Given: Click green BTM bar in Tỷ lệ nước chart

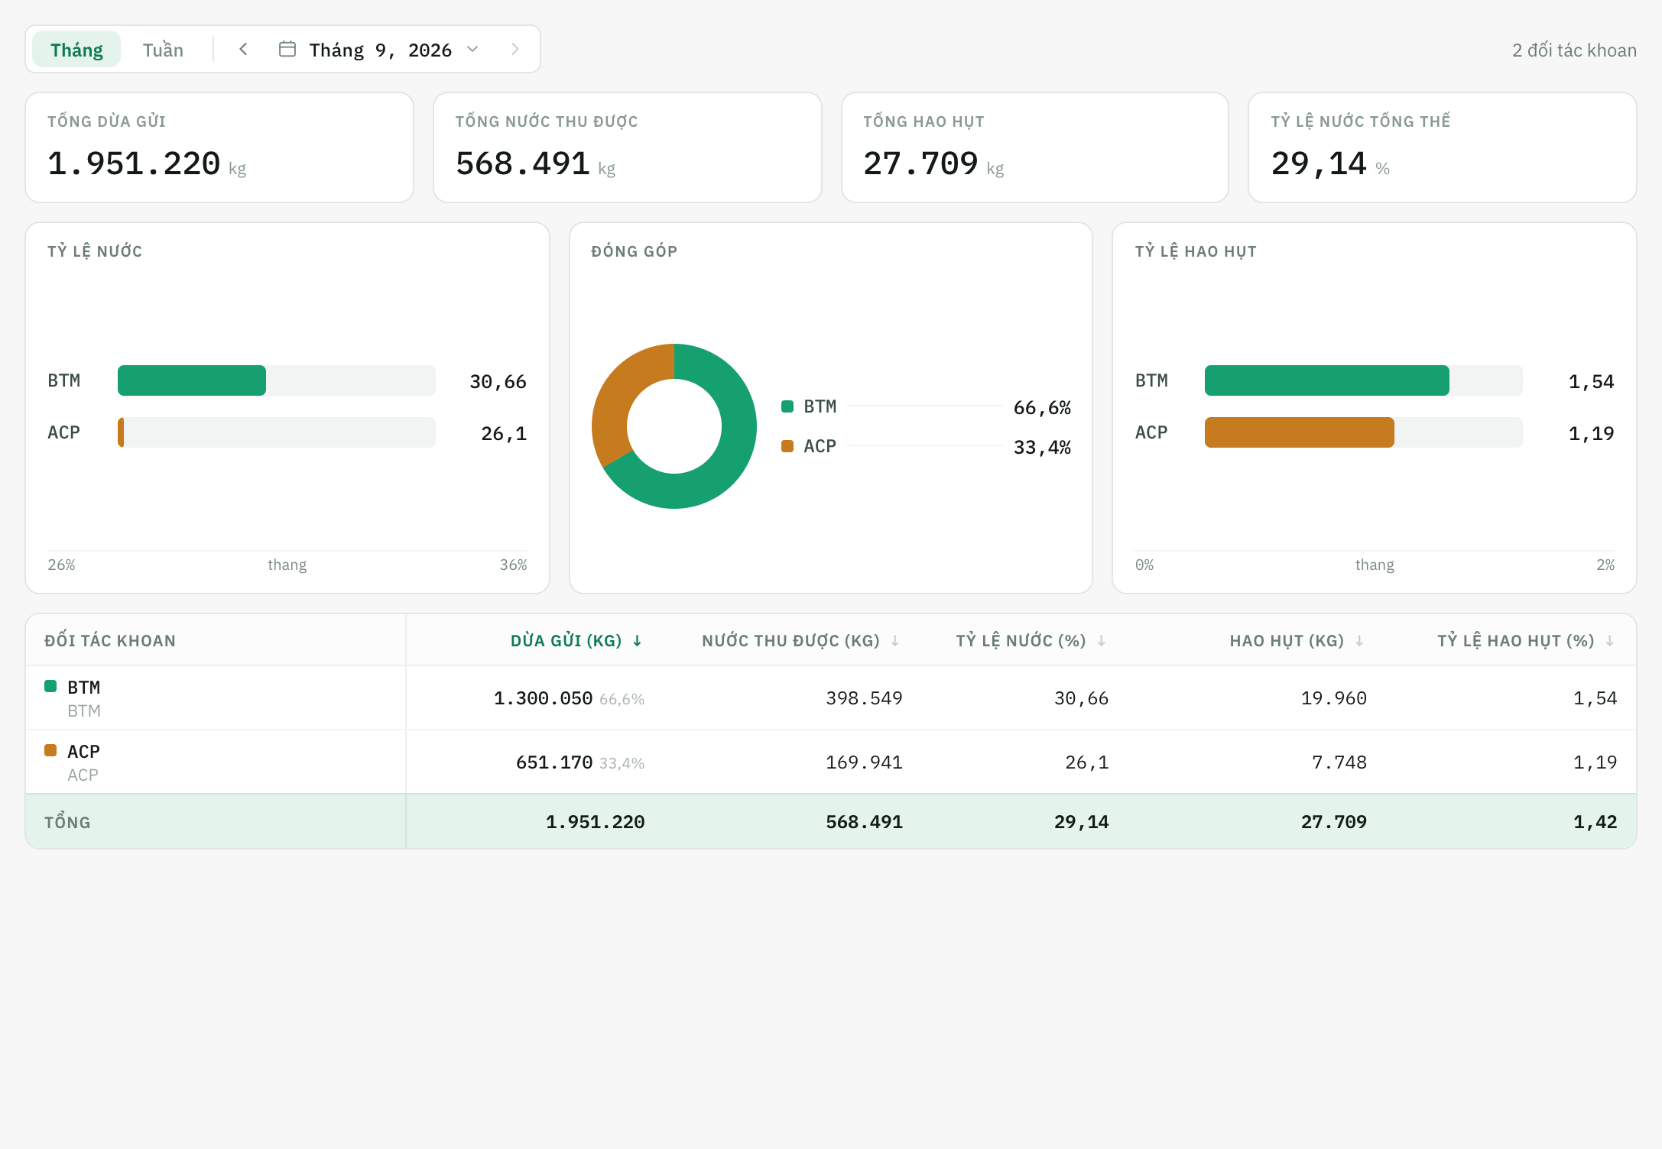Looking at the screenshot, I should tap(192, 380).
